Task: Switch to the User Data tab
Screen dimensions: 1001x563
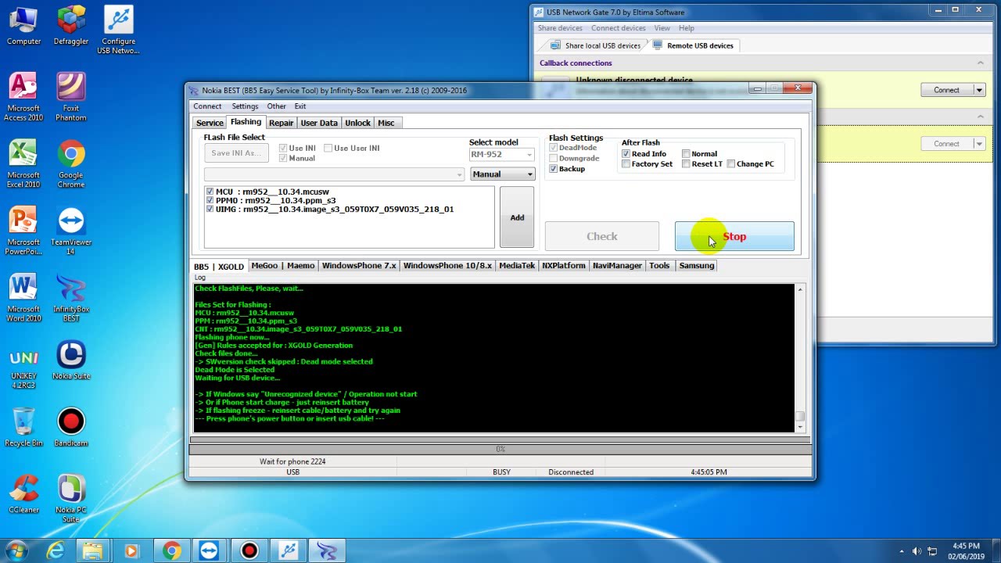Action: coord(319,123)
